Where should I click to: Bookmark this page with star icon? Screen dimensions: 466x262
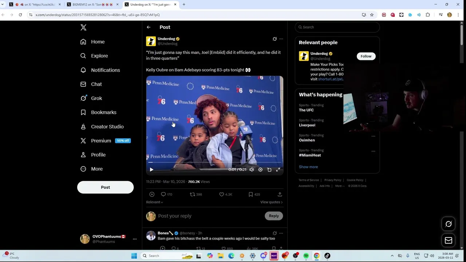[372, 15]
